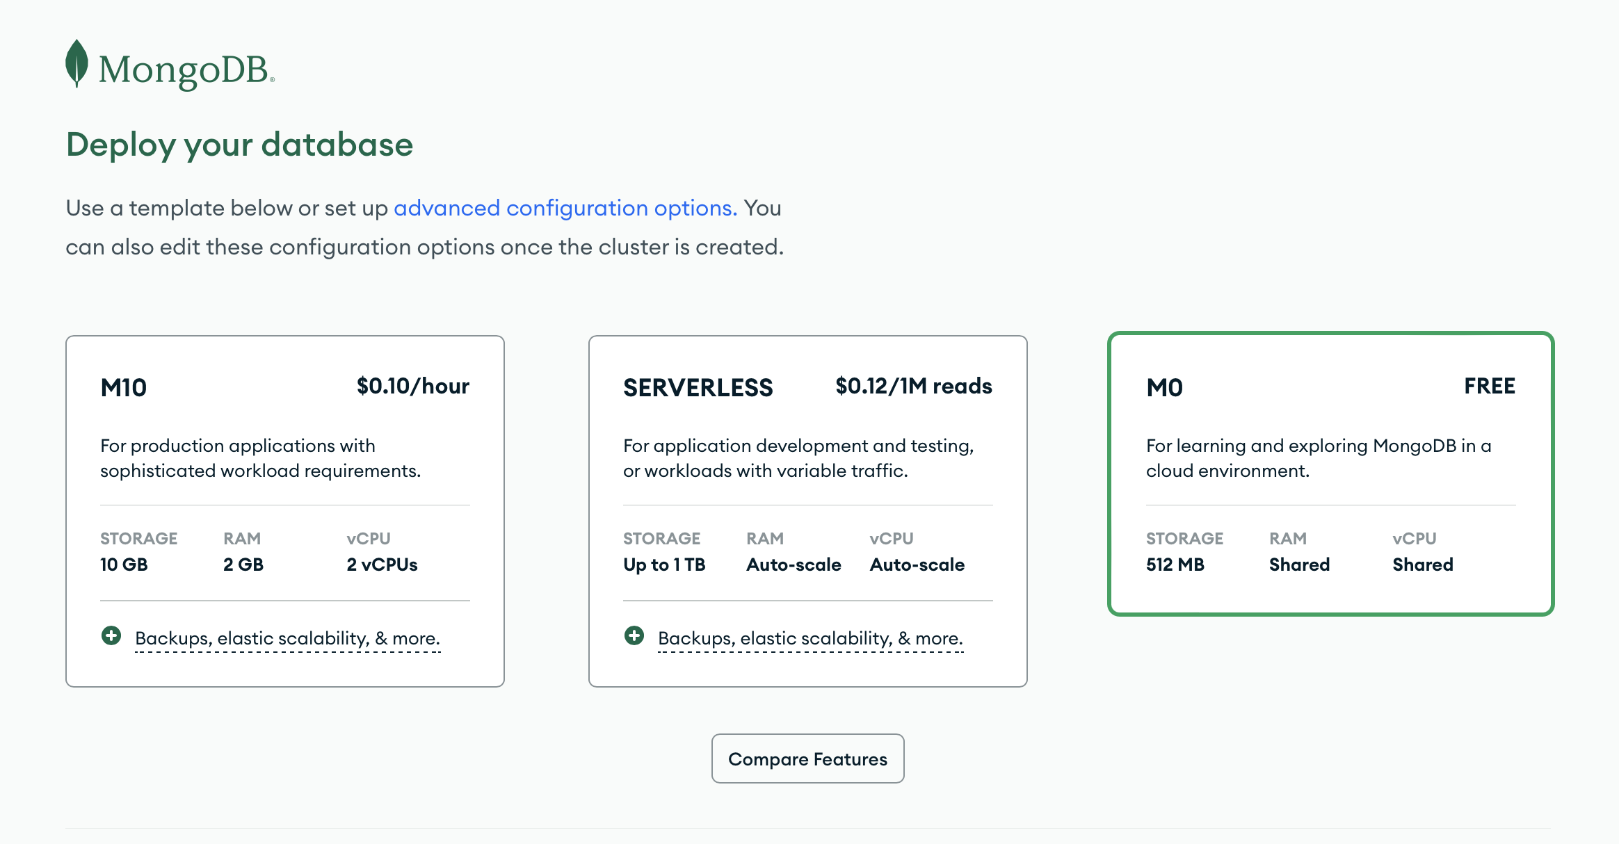Click the '512 MB' storage value
The height and width of the screenshot is (844, 1619).
(1175, 565)
